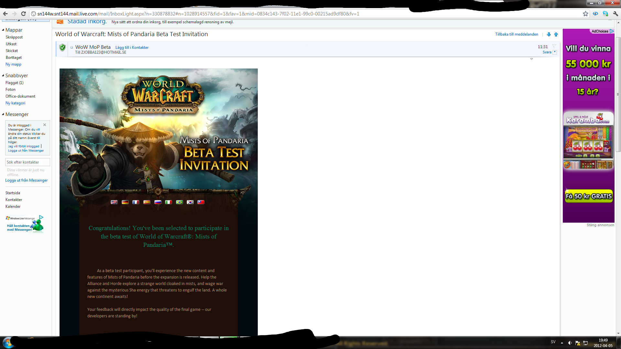The height and width of the screenshot is (349, 621).
Task: Click the Skype extension icon in toolbar
Action: pos(605,14)
